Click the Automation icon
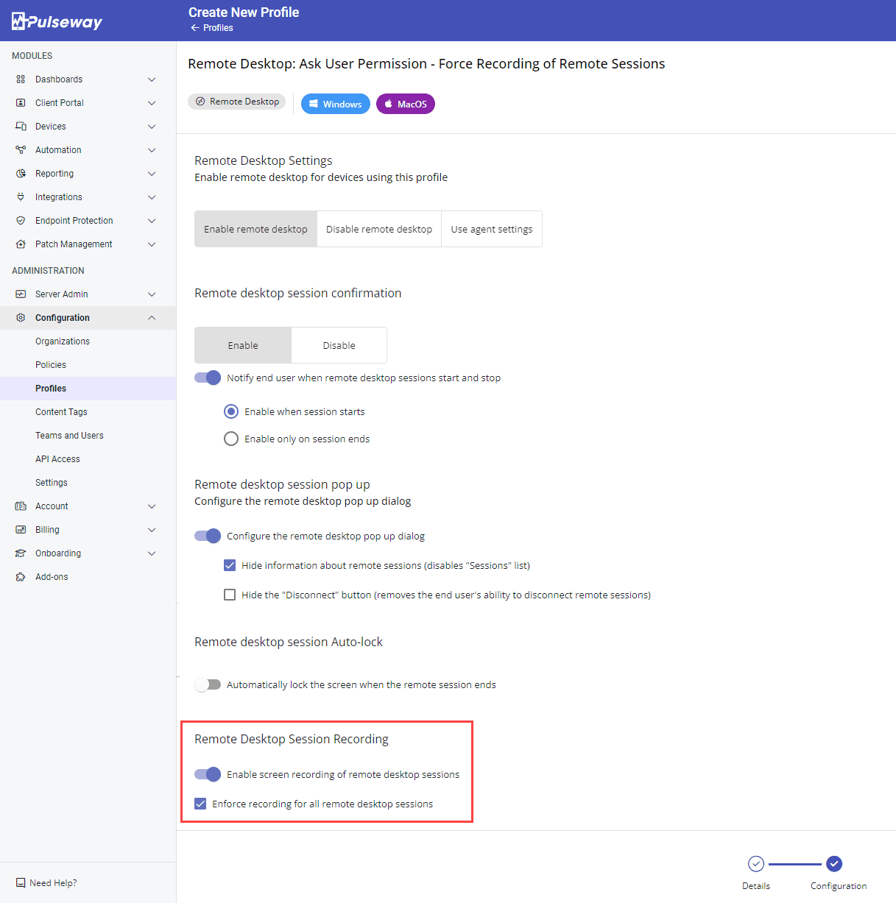The height and width of the screenshot is (903, 896). [21, 150]
